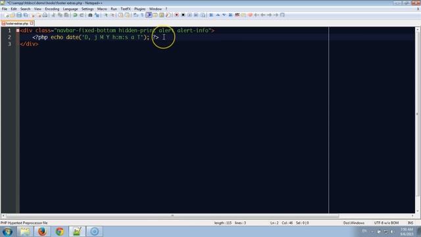Open the ? help menu
Image resolution: width=421 pixels, height=237 pixels.
[x=166, y=9]
